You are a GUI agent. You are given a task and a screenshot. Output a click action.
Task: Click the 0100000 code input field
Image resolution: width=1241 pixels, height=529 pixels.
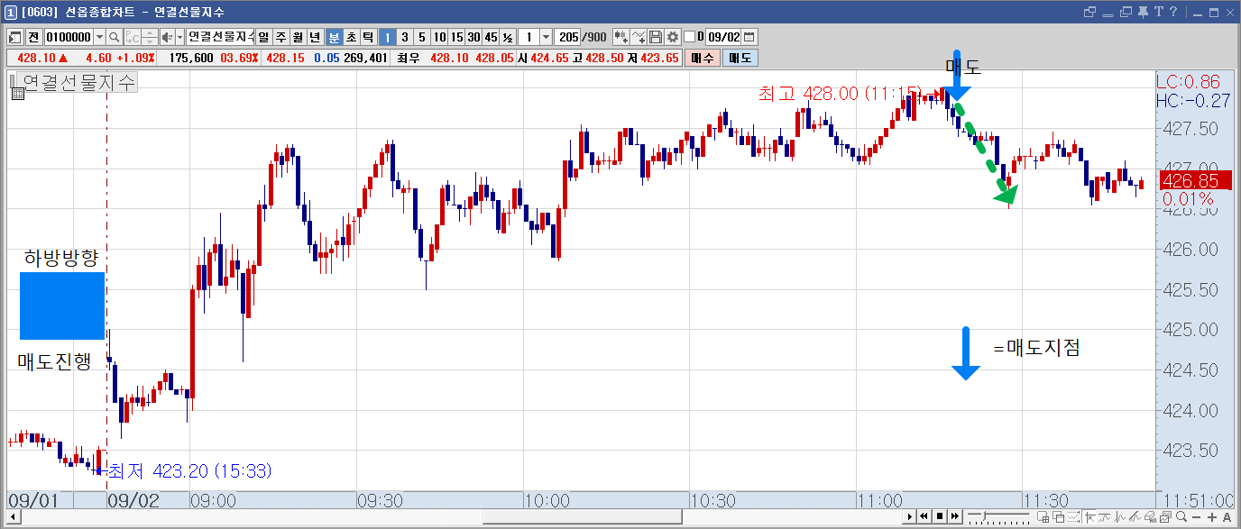(x=69, y=37)
